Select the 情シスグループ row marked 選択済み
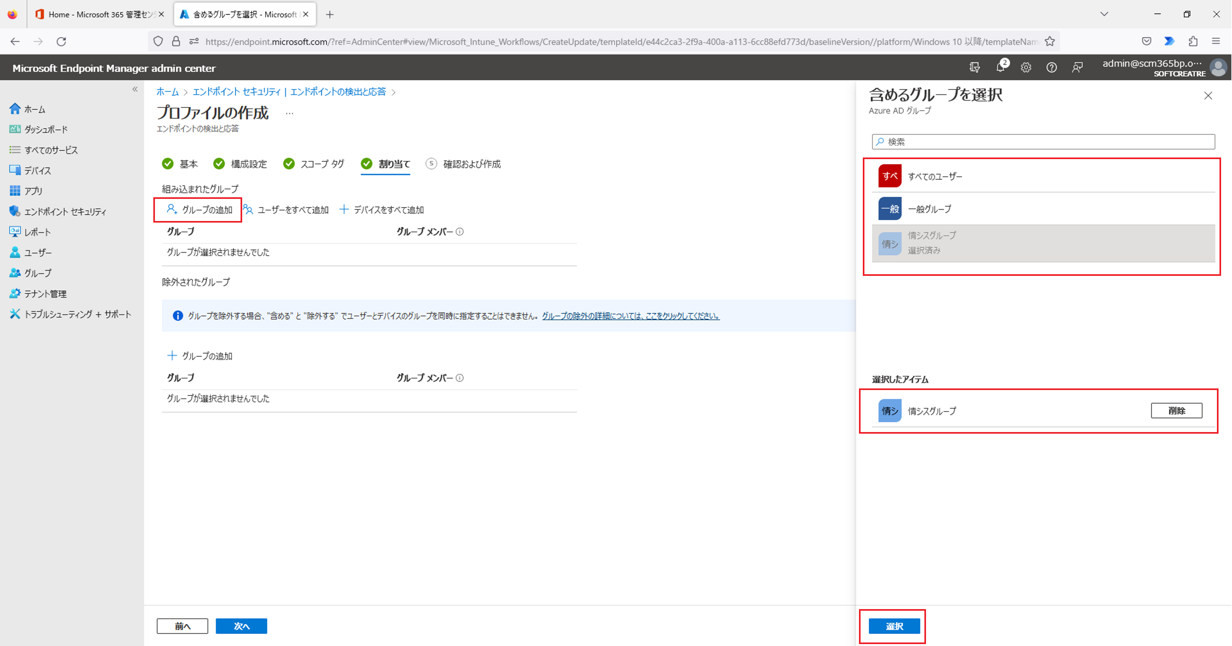Viewport: 1232px width, 646px height. coord(1043,243)
